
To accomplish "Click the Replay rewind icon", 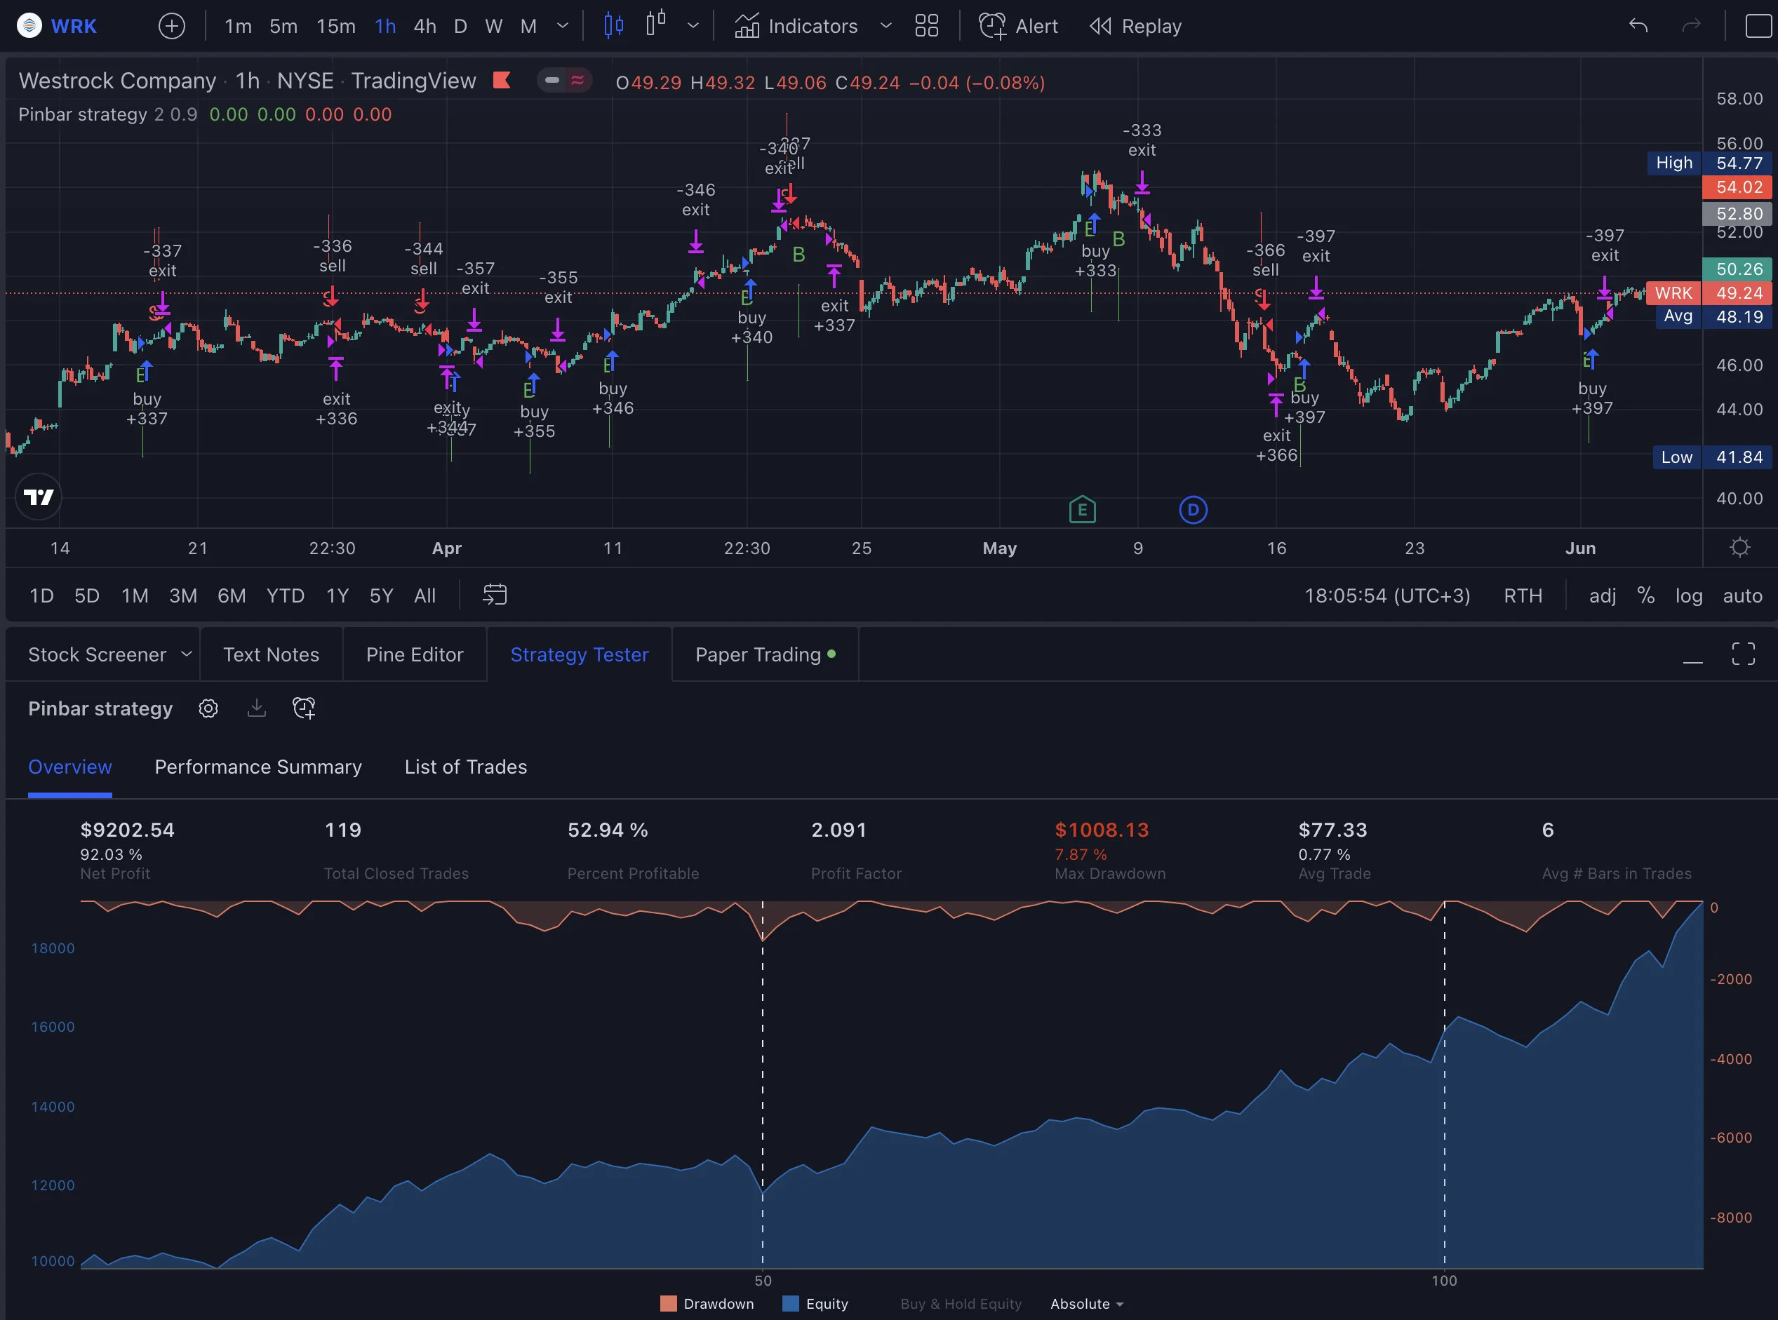I will point(1101,27).
